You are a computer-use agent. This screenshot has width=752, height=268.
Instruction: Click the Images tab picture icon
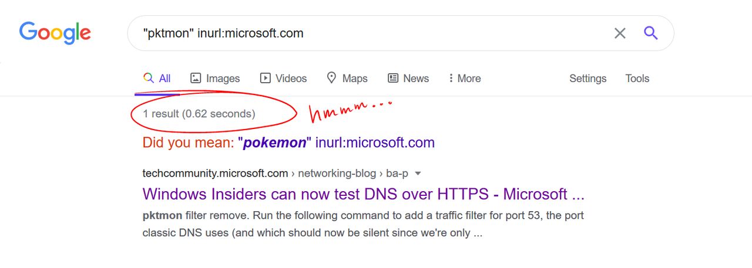pos(196,78)
